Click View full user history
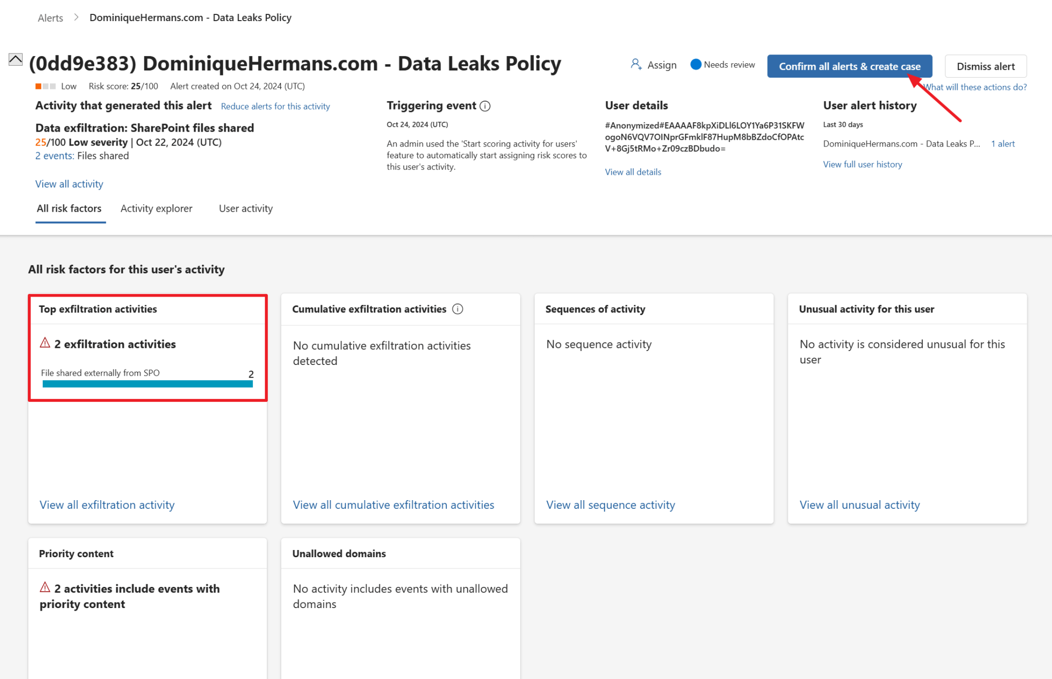The image size is (1052, 679). (x=862, y=164)
